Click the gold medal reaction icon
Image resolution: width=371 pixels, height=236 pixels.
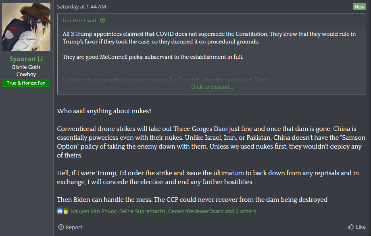pos(66,211)
